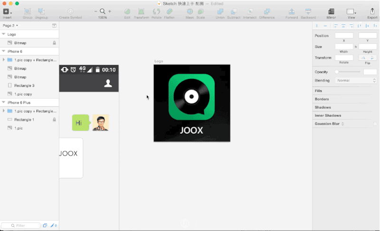This screenshot has width=380, height=231.
Task: Move layer Forward
Action: click(x=292, y=11)
